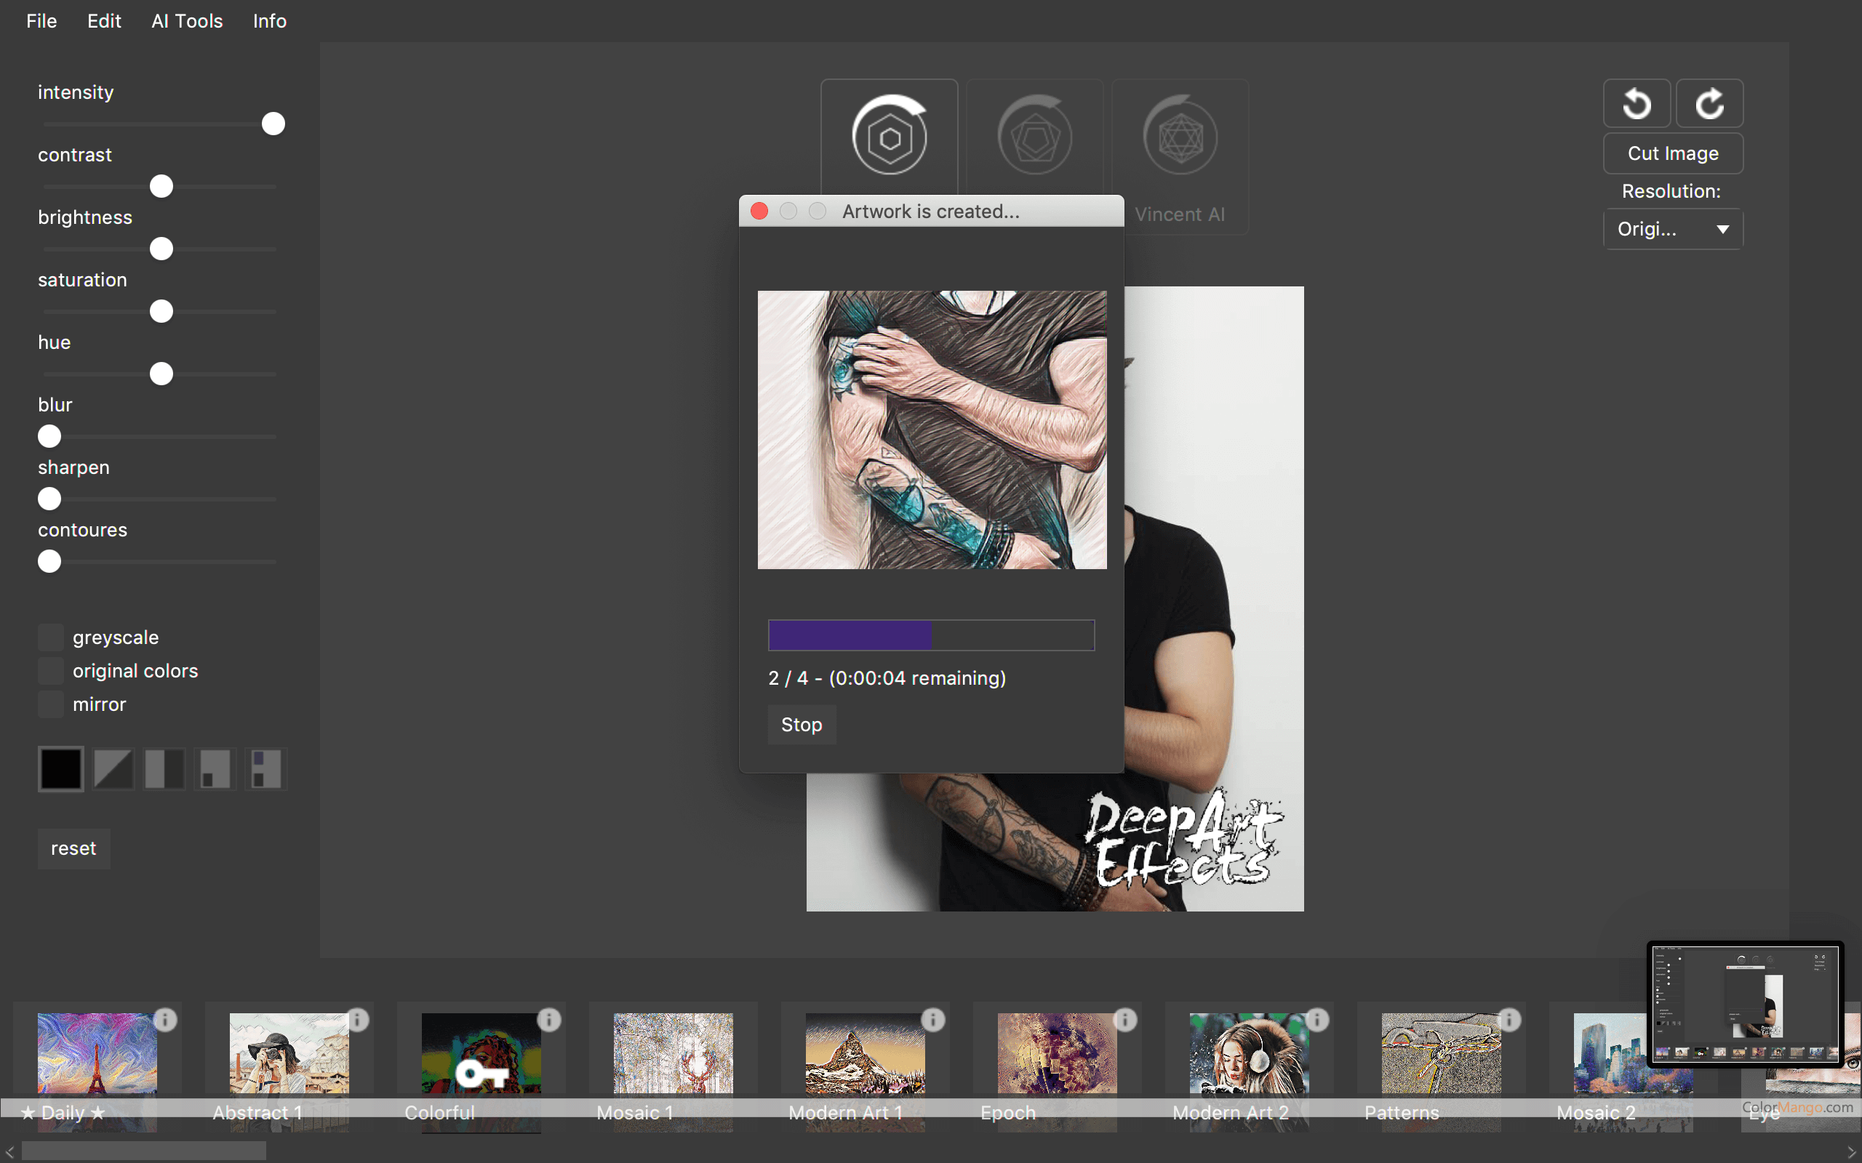Open the AI Tools menu
Viewport: 1862px width, 1163px height.
pos(187,21)
